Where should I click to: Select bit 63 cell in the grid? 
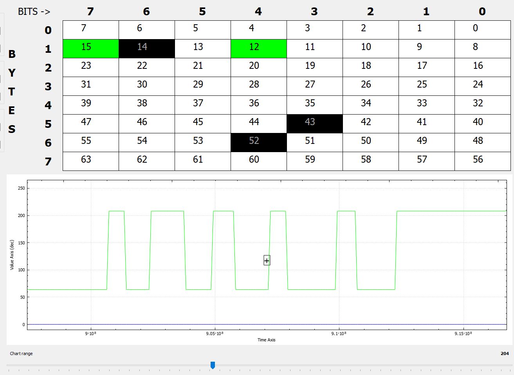tap(90, 161)
